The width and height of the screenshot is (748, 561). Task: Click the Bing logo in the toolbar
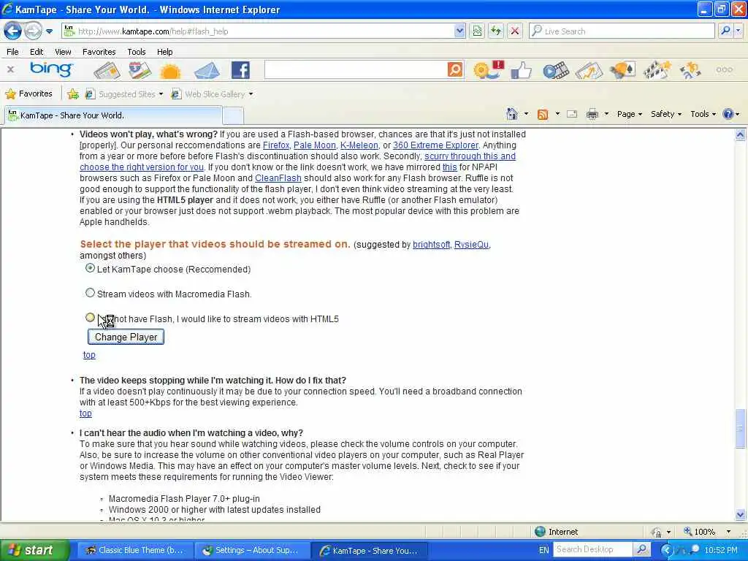pos(52,69)
